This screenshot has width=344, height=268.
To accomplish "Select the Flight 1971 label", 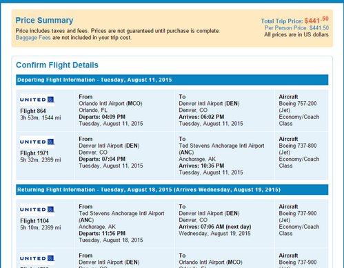I will tap(34, 153).
